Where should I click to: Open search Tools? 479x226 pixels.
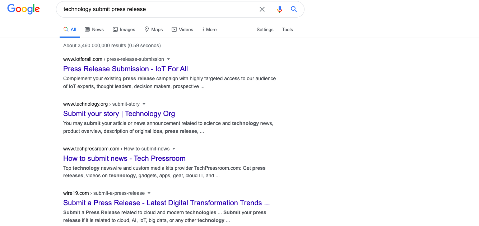[288, 30]
